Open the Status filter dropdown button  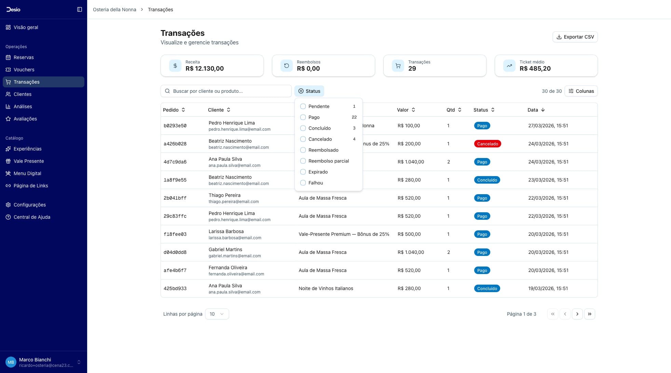[x=309, y=91]
